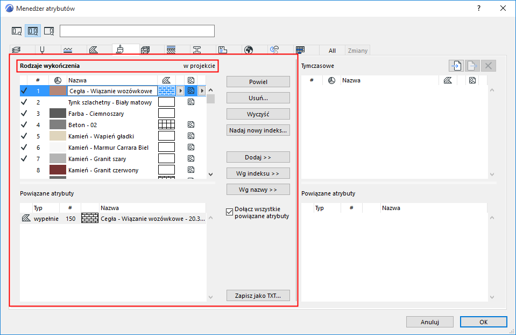Click the Wyczyść button
This screenshot has height=335, width=516.
(x=258, y=114)
